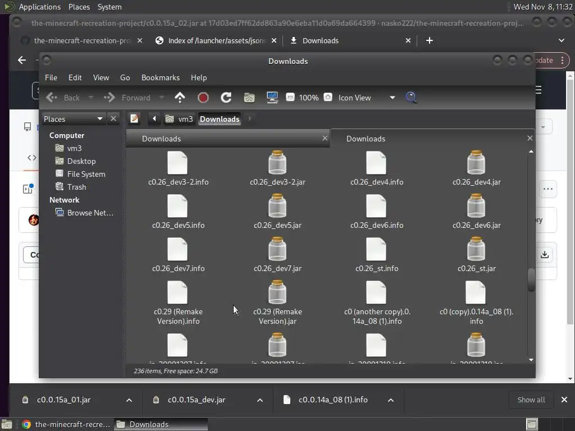Viewport: 575px width, 431px height.
Task: Toggle location text entry pencil icon
Action: click(134, 119)
